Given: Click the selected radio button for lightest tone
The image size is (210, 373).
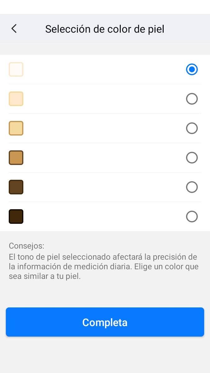Looking at the screenshot, I should point(192,69).
